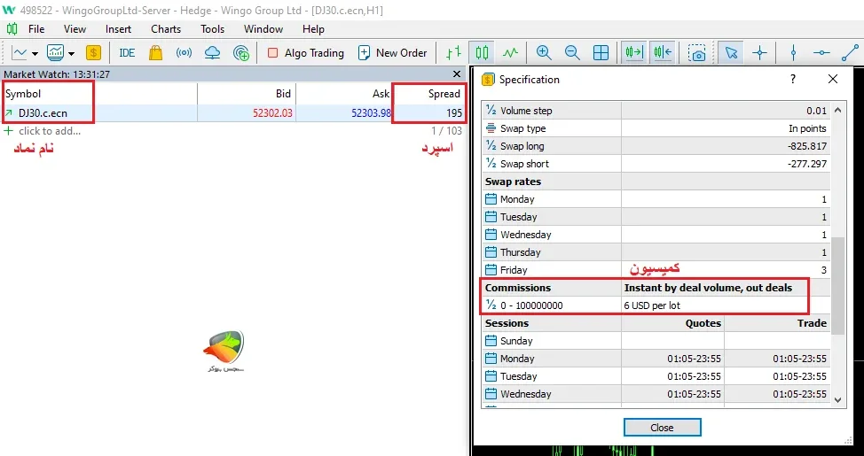Select the Wednesday session row
Image resolution: width=864 pixels, height=456 pixels.
(x=656, y=394)
